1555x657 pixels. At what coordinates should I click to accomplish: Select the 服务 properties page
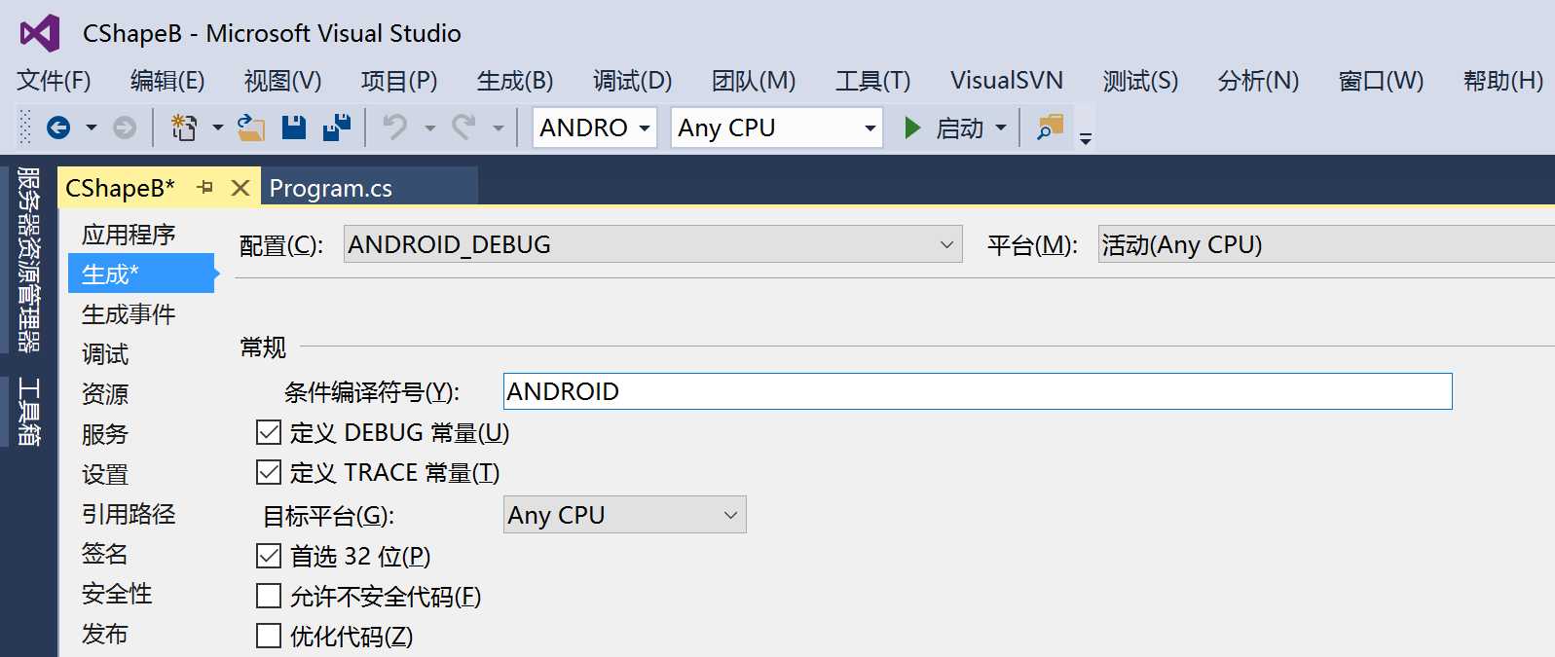click(x=105, y=434)
